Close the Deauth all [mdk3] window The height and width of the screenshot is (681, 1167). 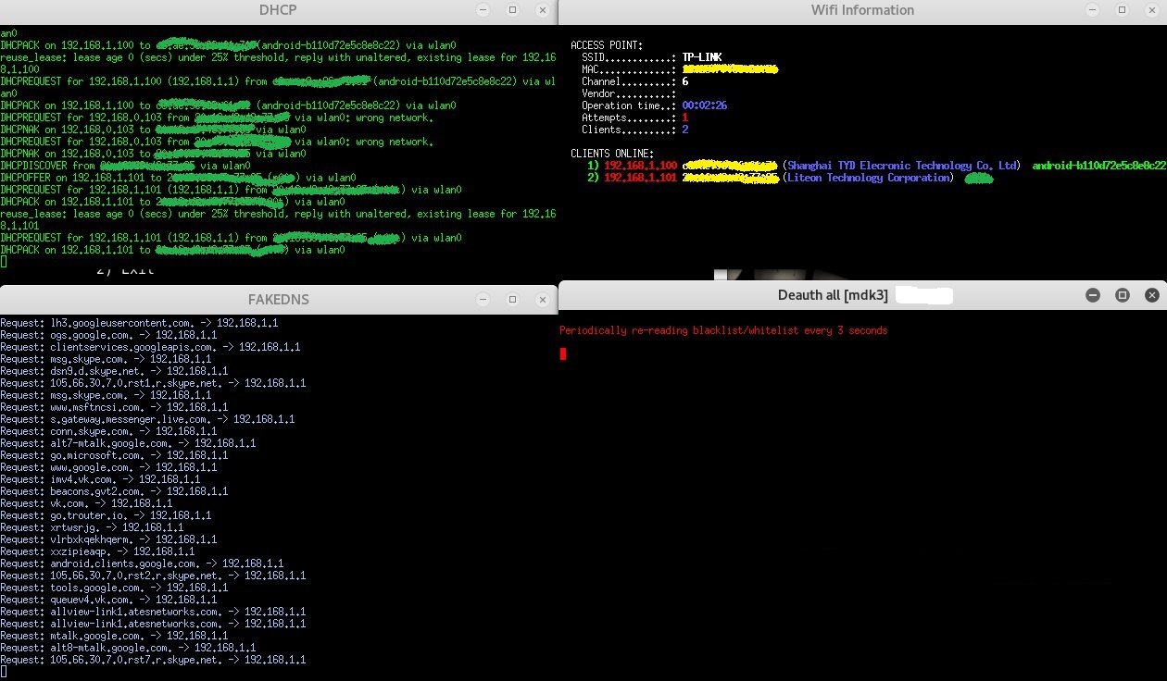(x=1152, y=295)
